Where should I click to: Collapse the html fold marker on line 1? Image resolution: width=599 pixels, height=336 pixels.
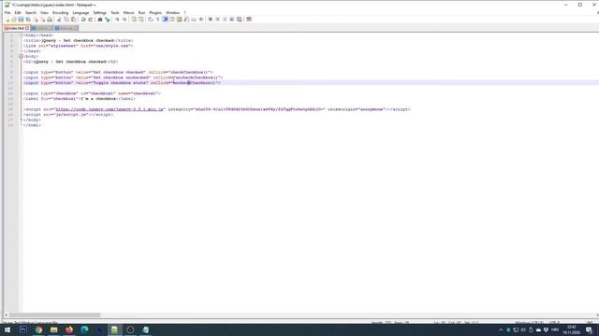coord(21,35)
